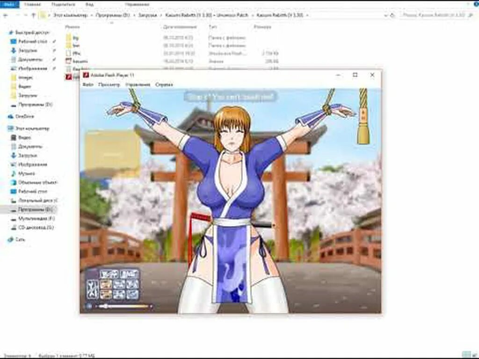
Task: Maximize the Adobe Flash Player window
Action: (x=355, y=75)
